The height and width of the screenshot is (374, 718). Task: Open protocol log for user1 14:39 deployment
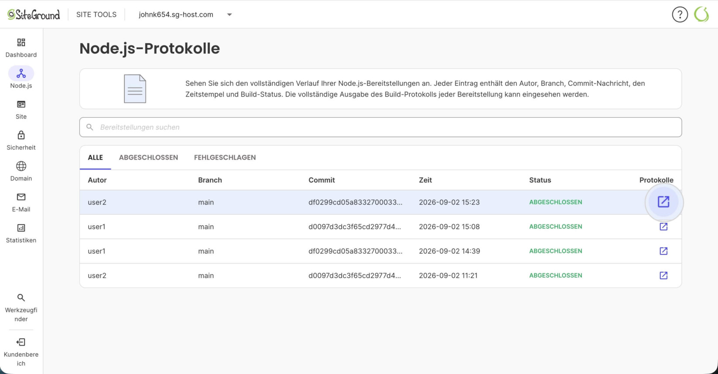[x=663, y=251]
